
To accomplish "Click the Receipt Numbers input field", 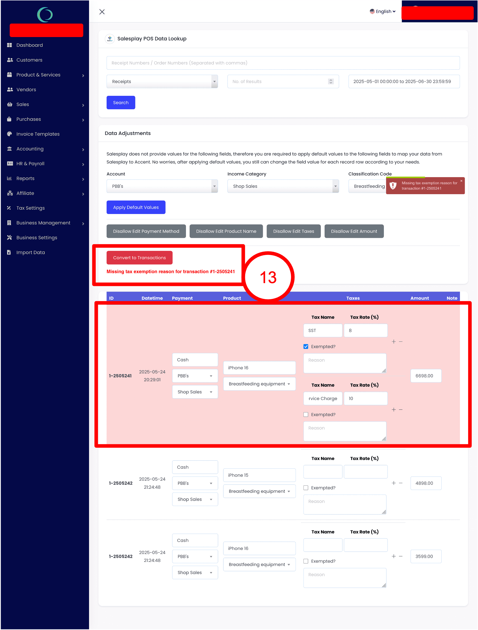I will (283, 63).
